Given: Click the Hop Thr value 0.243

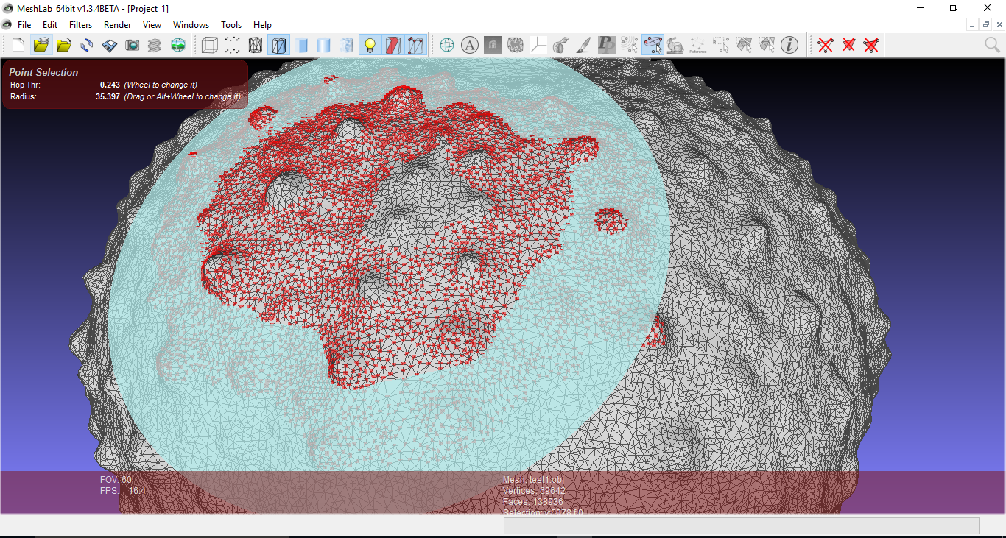Looking at the screenshot, I should [110, 85].
